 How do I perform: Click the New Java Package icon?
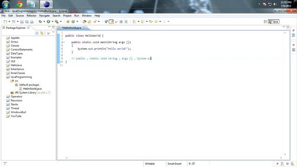tap(68, 22)
